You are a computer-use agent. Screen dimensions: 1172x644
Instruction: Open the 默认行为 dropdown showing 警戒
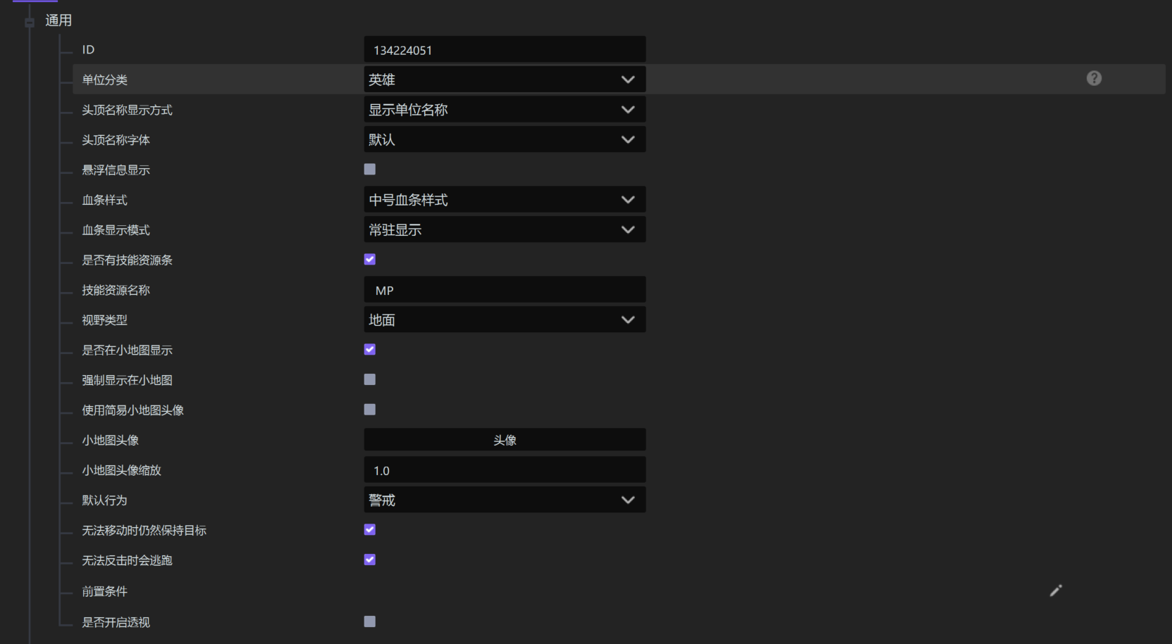coord(505,500)
